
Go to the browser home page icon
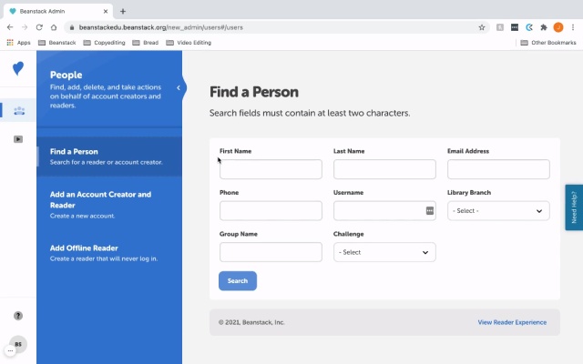54,27
